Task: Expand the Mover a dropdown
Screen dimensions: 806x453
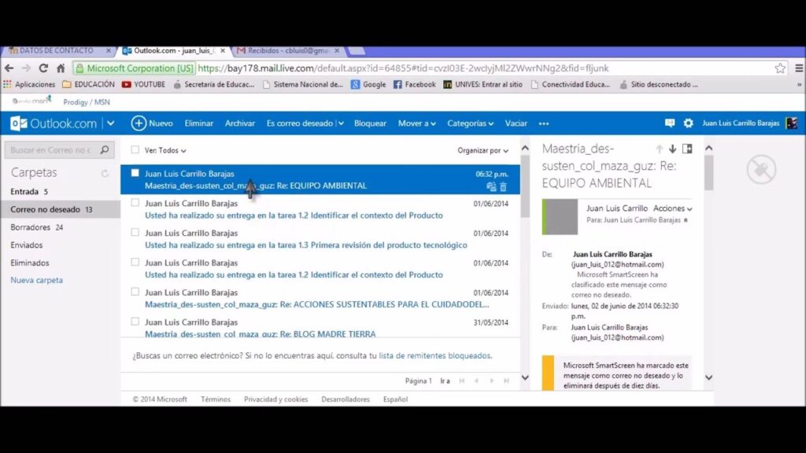Action: click(416, 123)
